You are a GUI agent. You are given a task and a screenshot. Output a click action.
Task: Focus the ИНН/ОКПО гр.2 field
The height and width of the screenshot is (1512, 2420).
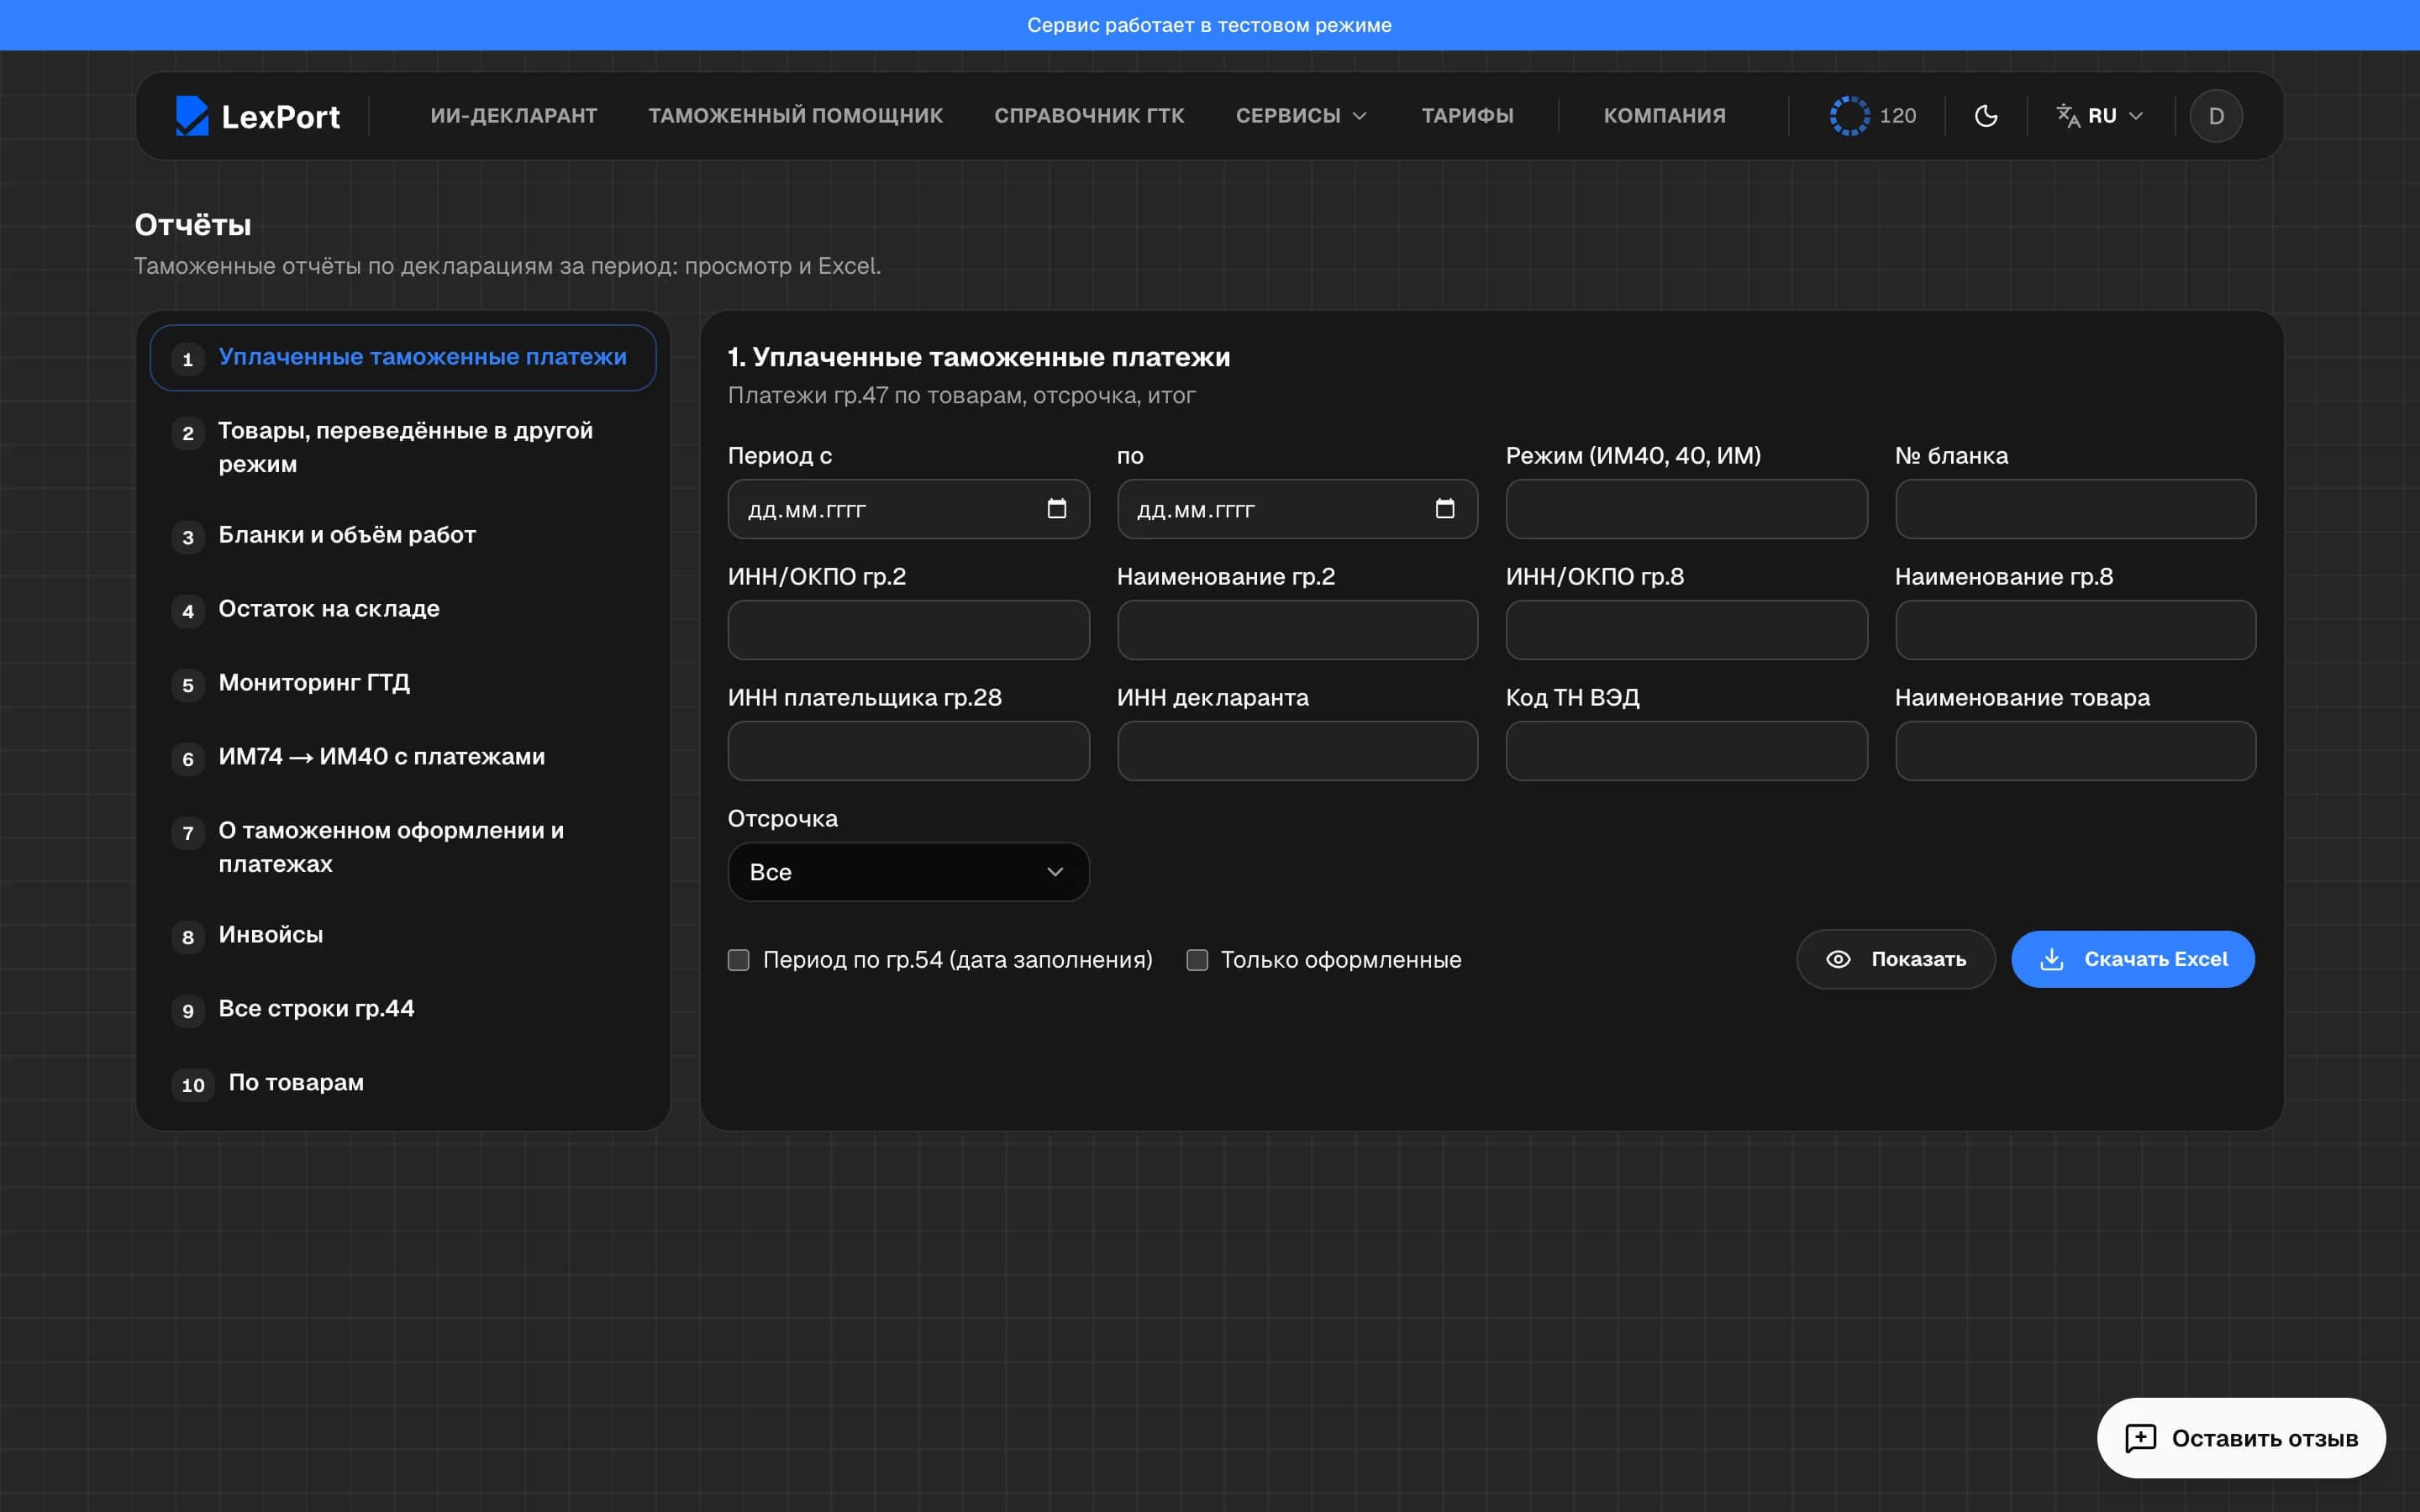point(908,630)
